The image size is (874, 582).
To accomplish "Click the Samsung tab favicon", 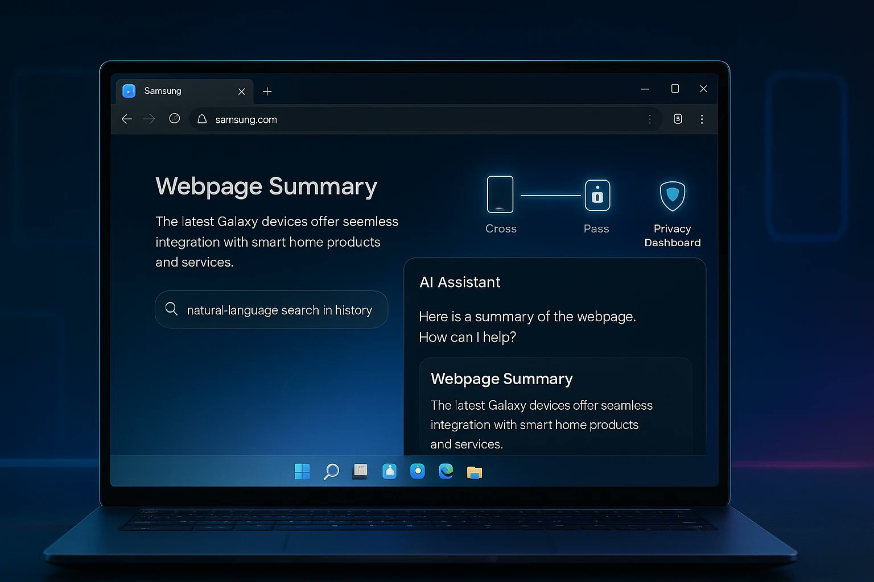I will [x=129, y=91].
